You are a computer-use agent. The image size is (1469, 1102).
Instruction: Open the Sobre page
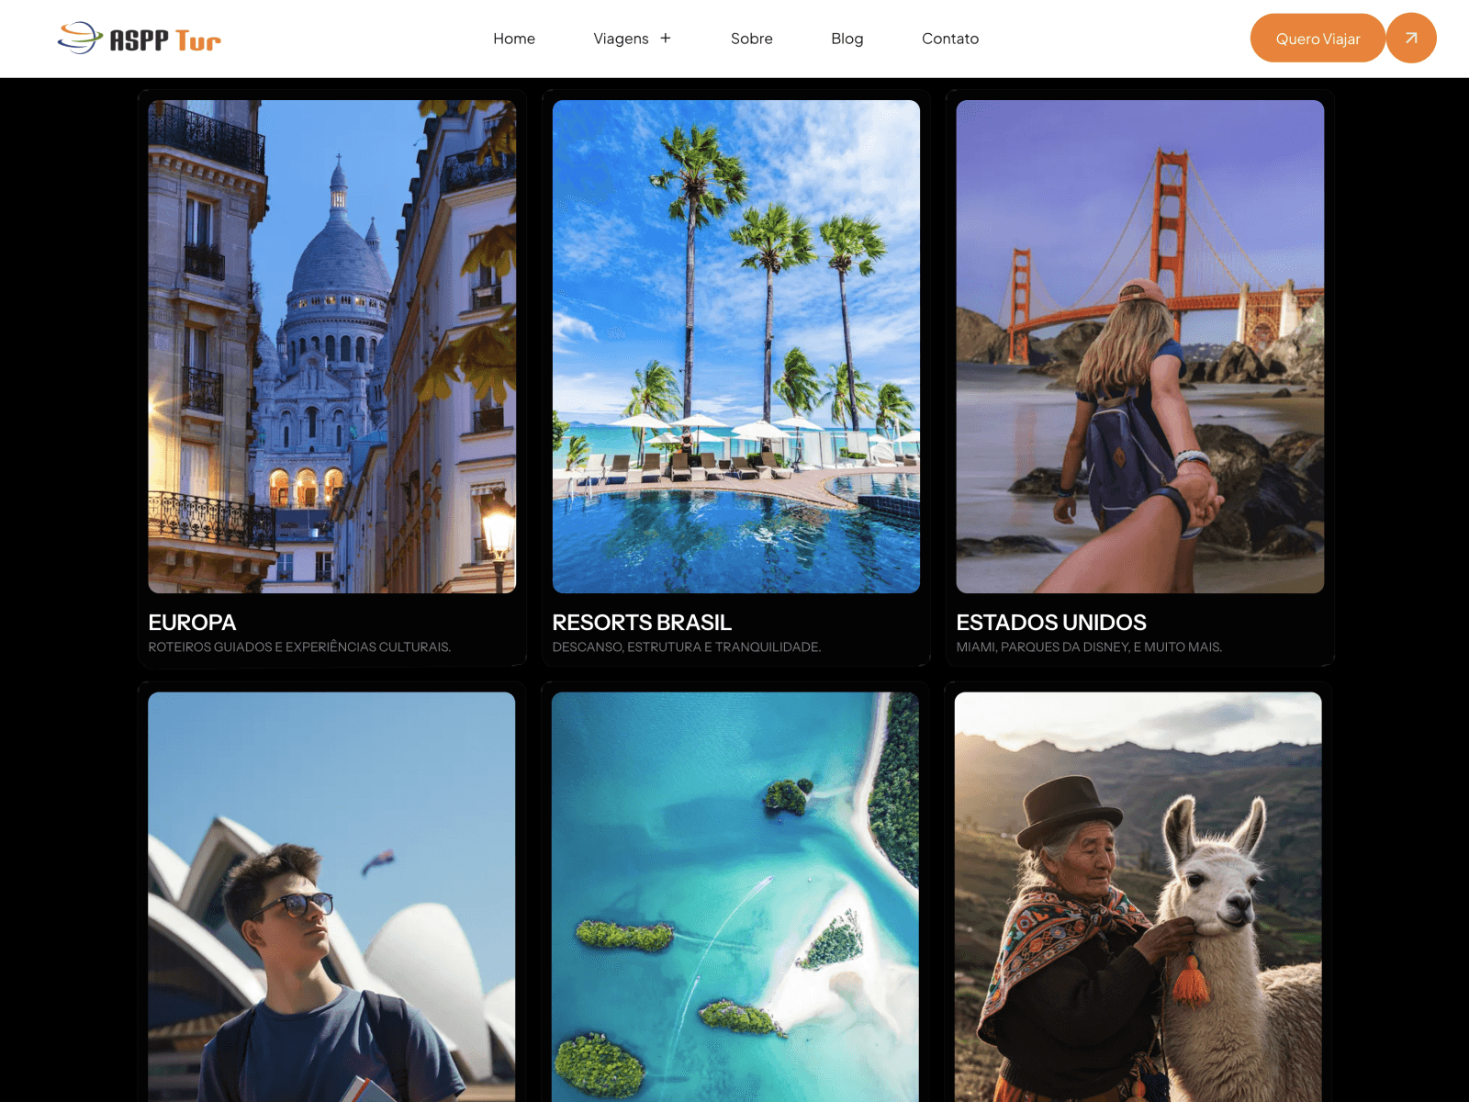[752, 39]
